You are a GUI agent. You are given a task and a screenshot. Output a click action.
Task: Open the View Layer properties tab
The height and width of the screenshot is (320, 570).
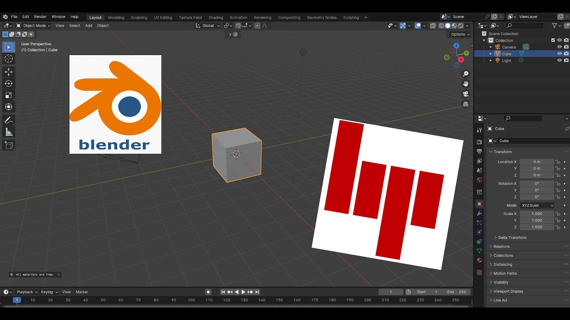(479, 161)
